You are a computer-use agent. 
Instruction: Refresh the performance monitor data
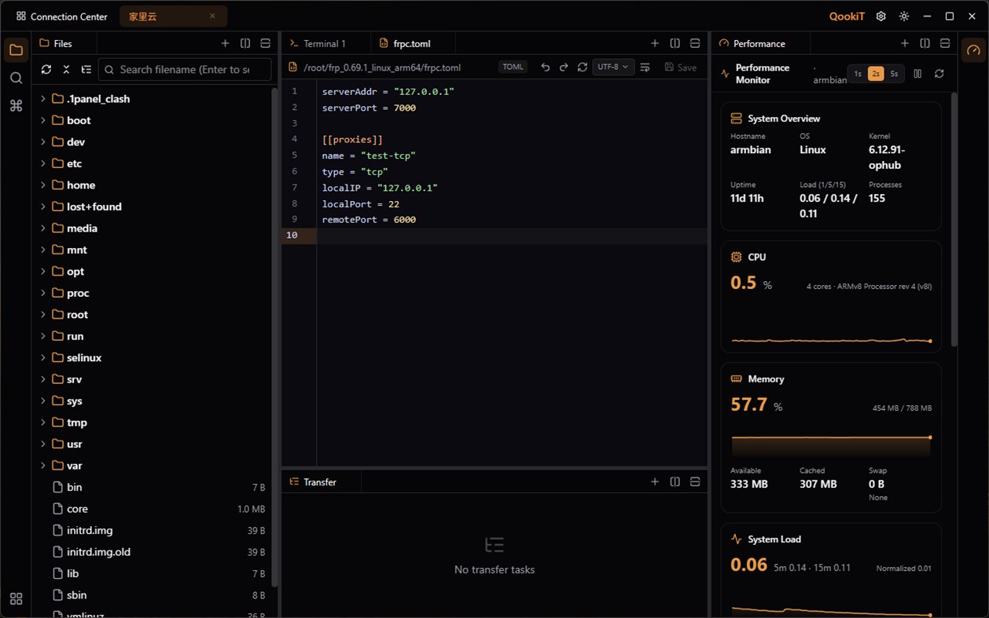(x=939, y=73)
